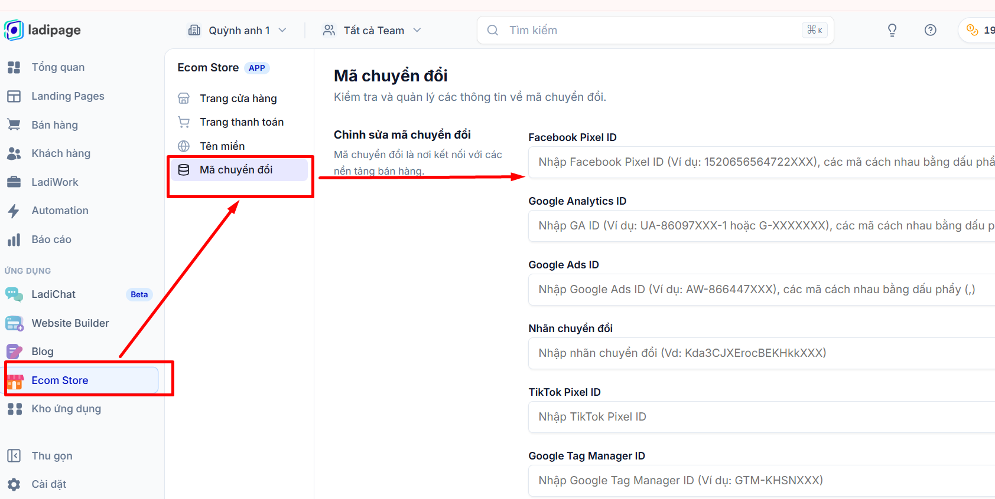Image resolution: width=995 pixels, height=499 pixels.
Task: Click the 'Thu gọn' label text
Action: point(52,456)
